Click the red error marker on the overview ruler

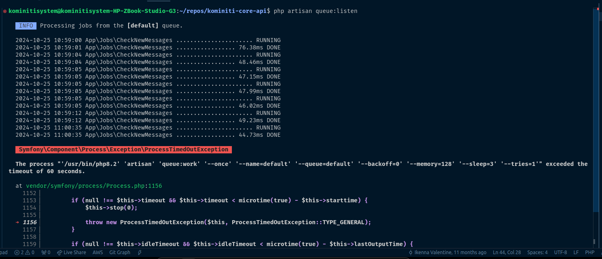(x=598, y=9)
